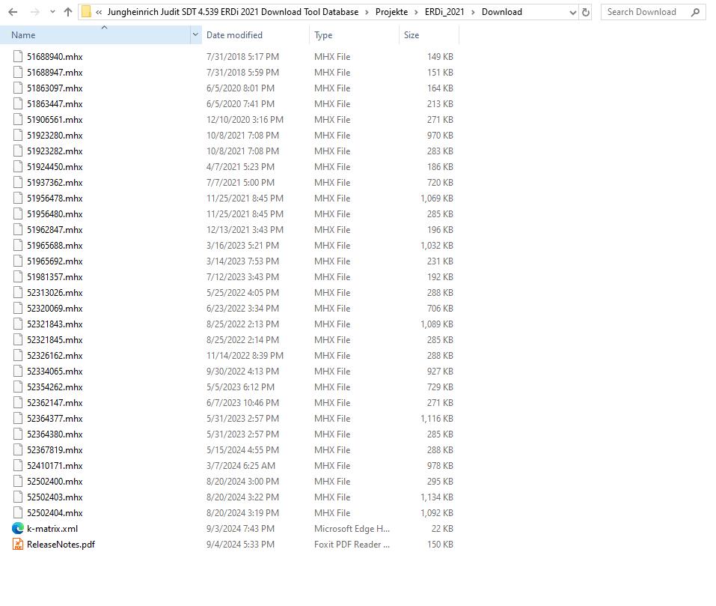Expand chevron after Projekte in breadcrumb
716x606 pixels.
click(x=416, y=12)
